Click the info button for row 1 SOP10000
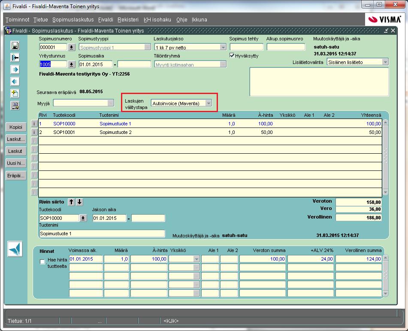This screenshot has height=331, width=408. [x=34, y=124]
